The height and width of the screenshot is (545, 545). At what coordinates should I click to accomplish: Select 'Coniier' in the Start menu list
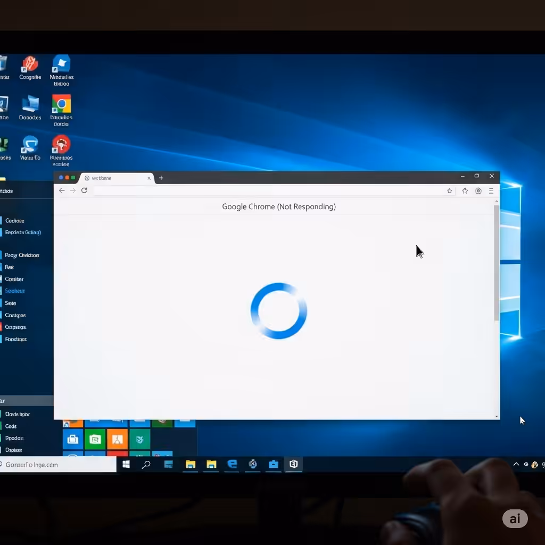[14, 279]
